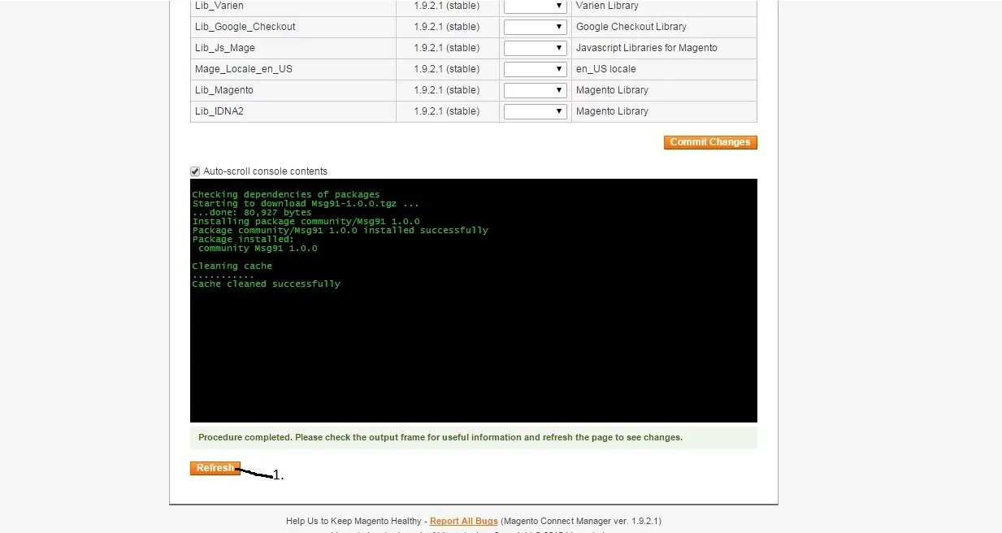The height and width of the screenshot is (533, 1002).
Task: Open the action dropdown for Lib_Google_Checkout
Action: tap(535, 27)
